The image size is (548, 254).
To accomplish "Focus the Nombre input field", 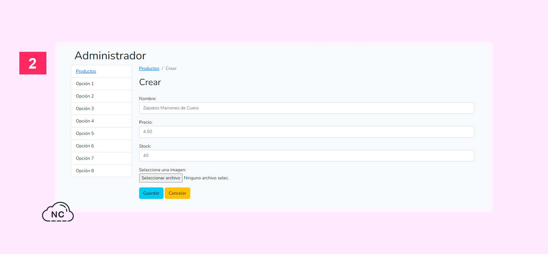I will [x=307, y=108].
